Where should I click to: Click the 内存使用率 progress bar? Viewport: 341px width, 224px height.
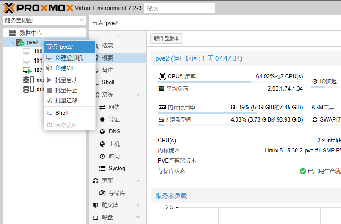click(230, 113)
